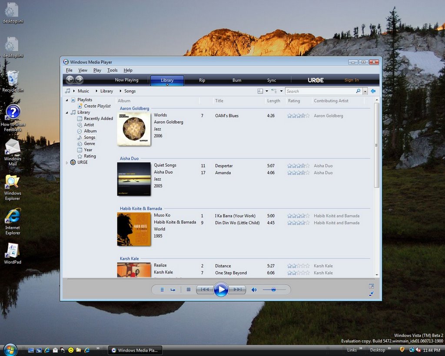Image resolution: width=445 pixels, height=356 pixels.
Task: Click the Stop button
Action: click(x=189, y=289)
